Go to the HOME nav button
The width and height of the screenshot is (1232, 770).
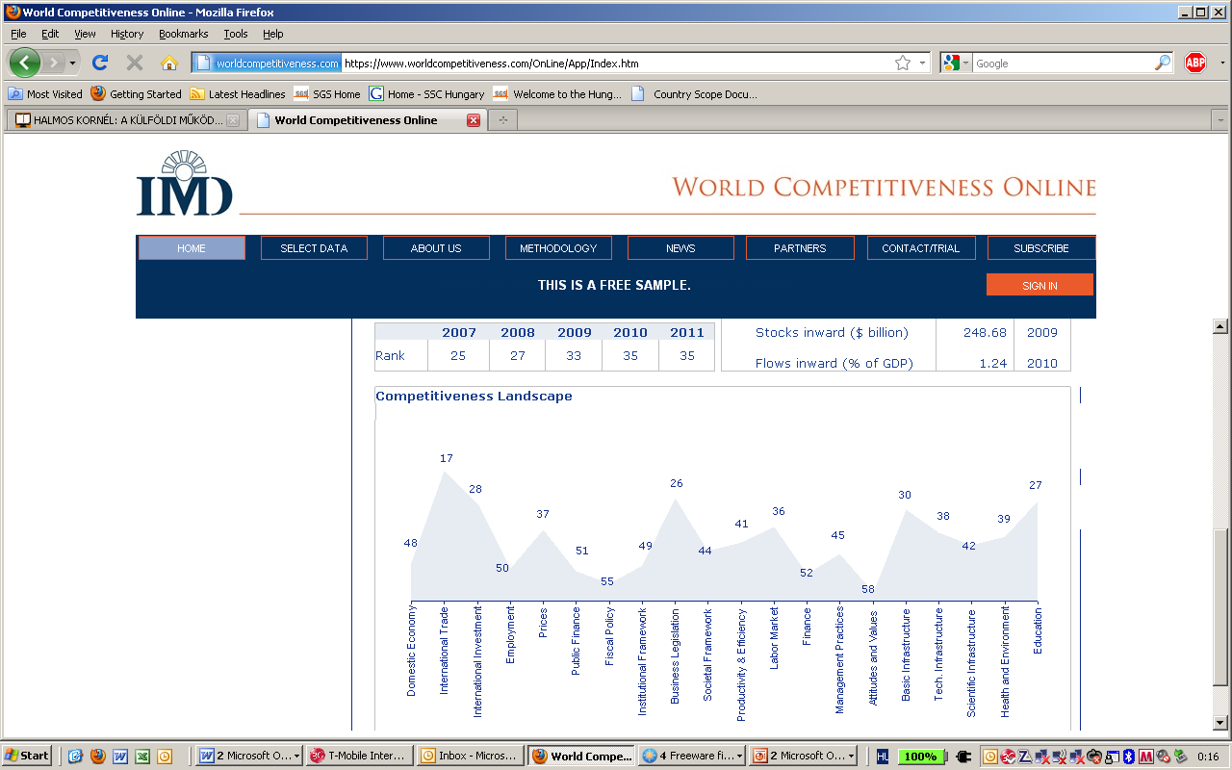pyautogui.click(x=192, y=248)
